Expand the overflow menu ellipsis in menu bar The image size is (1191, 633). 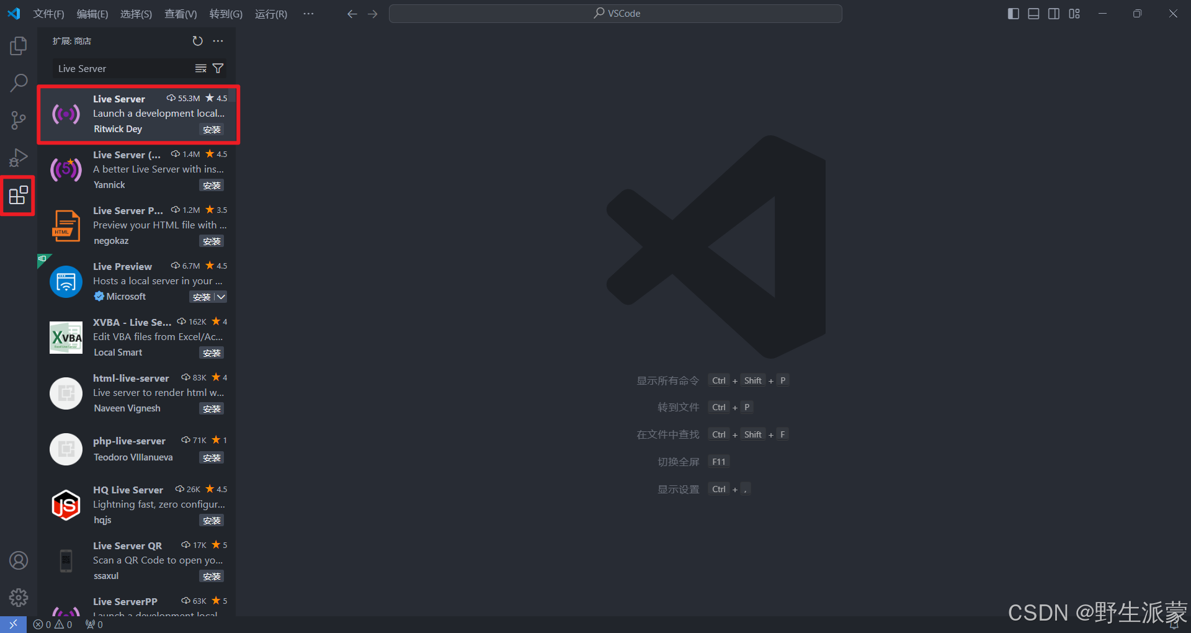click(x=308, y=14)
